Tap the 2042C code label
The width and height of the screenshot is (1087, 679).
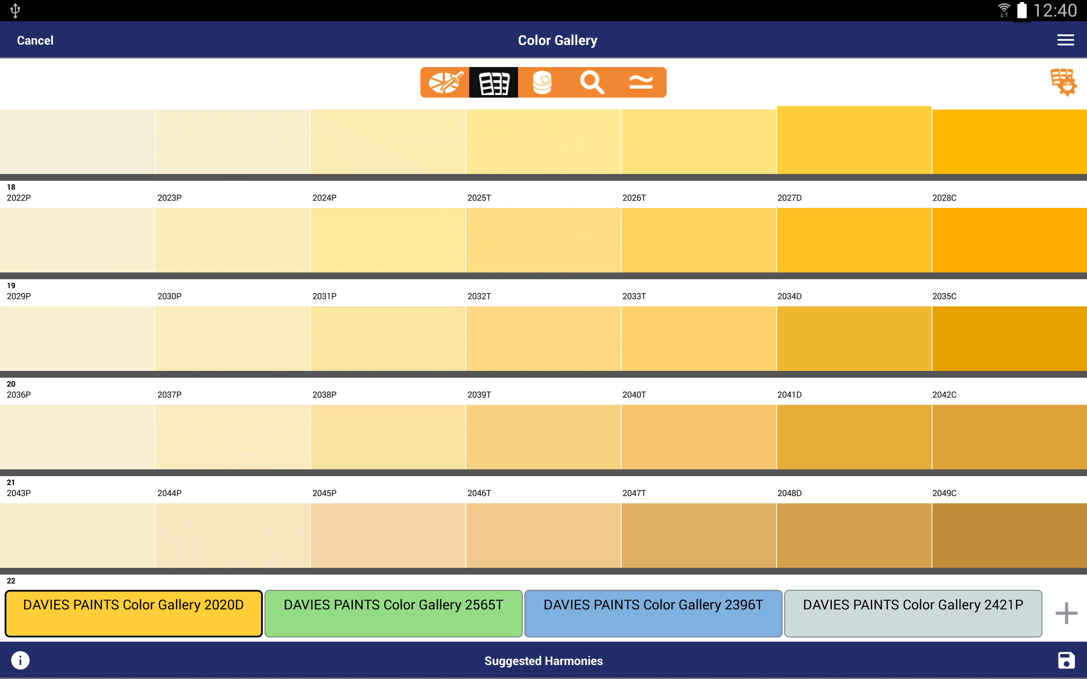tap(944, 394)
